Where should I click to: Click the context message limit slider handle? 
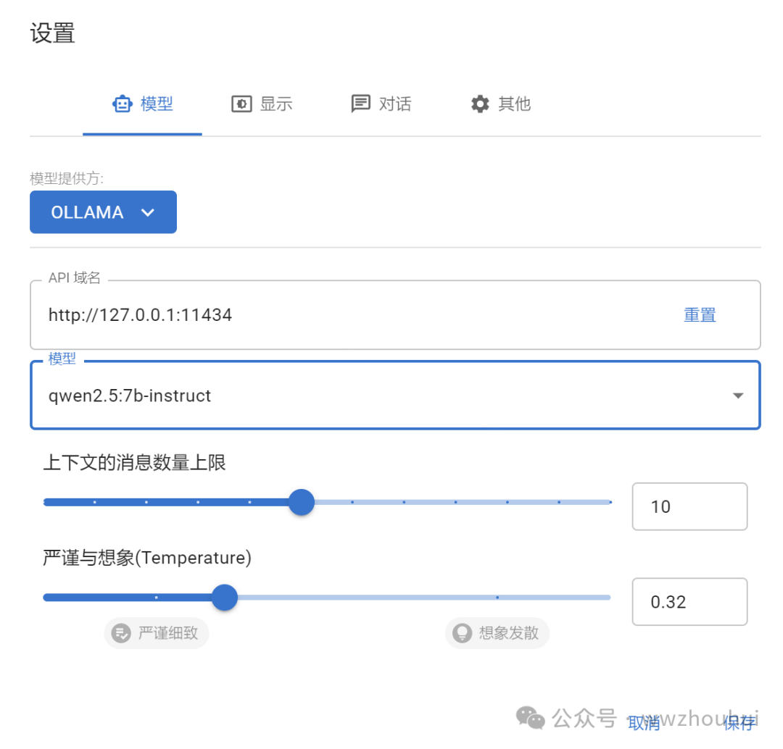(301, 502)
